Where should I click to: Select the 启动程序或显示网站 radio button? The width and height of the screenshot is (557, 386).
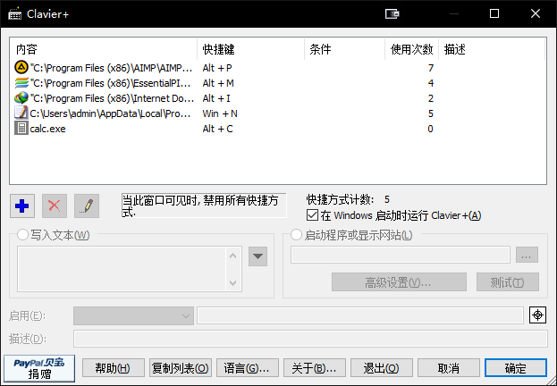click(297, 235)
